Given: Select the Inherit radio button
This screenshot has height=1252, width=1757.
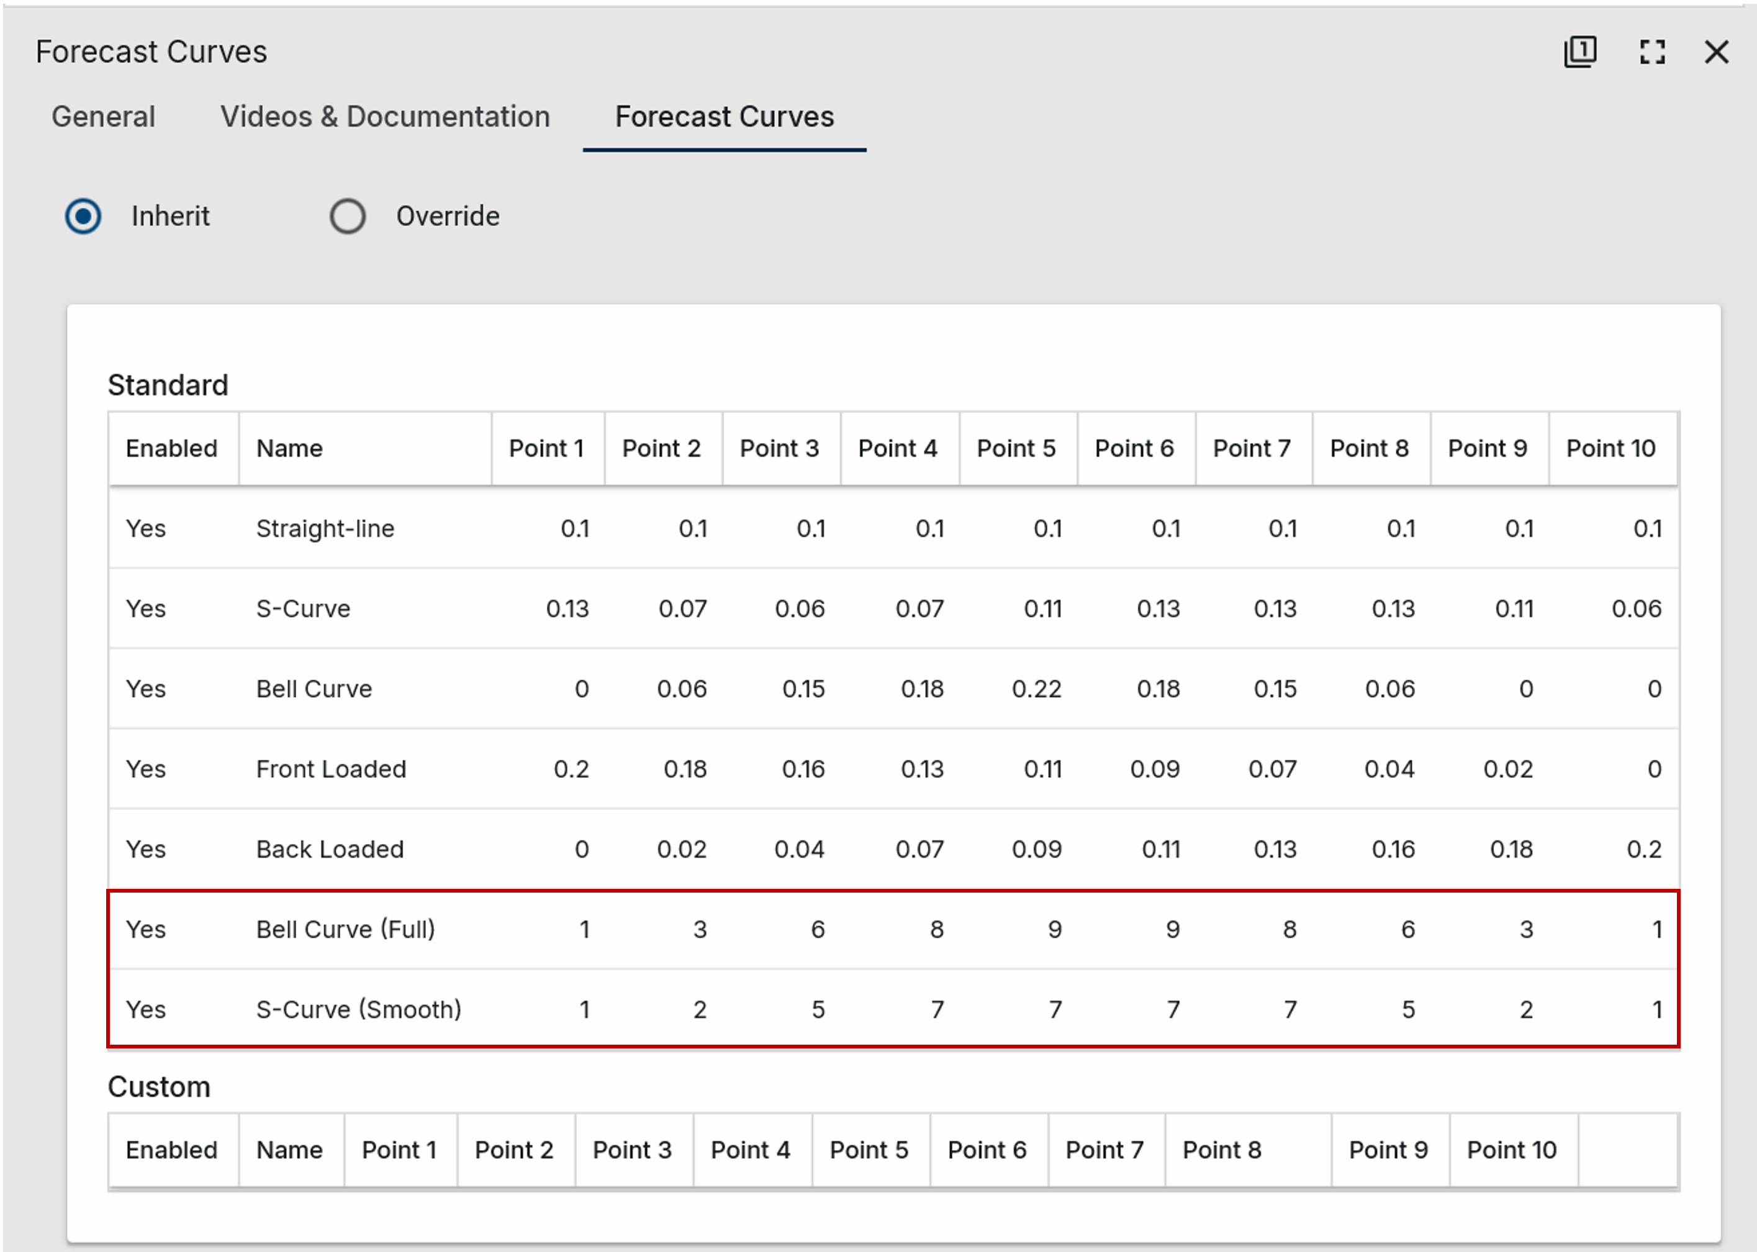Looking at the screenshot, I should [x=83, y=217].
